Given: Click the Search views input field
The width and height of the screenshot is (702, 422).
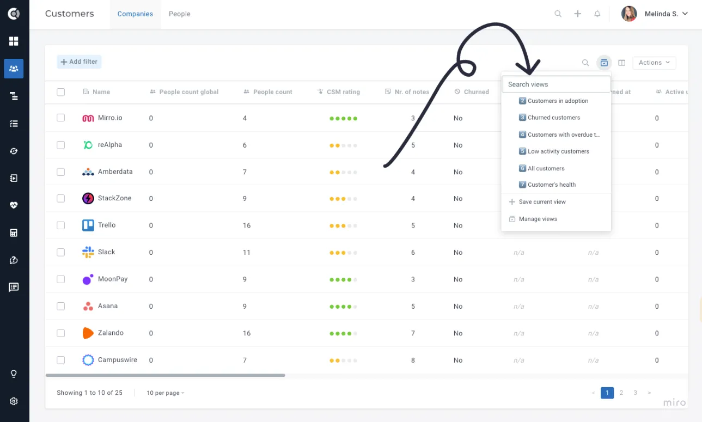Looking at the screenshot, I should click(x=556, y=84).
